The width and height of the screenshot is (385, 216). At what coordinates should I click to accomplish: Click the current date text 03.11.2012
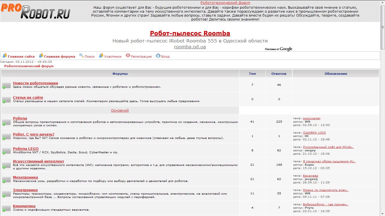click(x=25, y=62)
